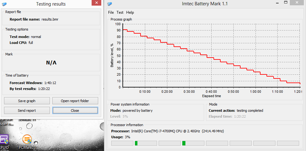Maximize the Imtec Battery Mark window
This screenshot has width=306, height=151.
[286, 2]
